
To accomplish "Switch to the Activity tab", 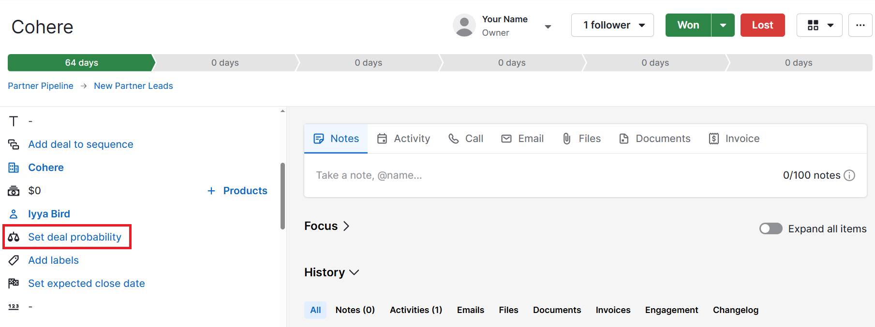I will click(403, 139).
